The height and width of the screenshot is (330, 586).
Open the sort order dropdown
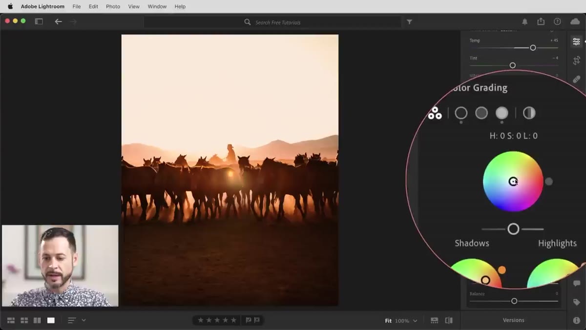[x=77, y=321]
